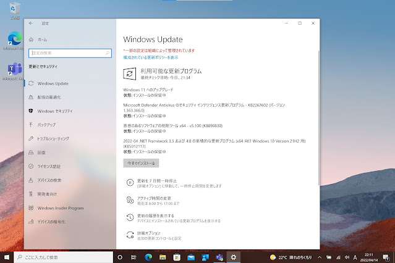Open the Windows Start menu
The height and width of the screenshot is (263, 395).
[x=7, y=257]
